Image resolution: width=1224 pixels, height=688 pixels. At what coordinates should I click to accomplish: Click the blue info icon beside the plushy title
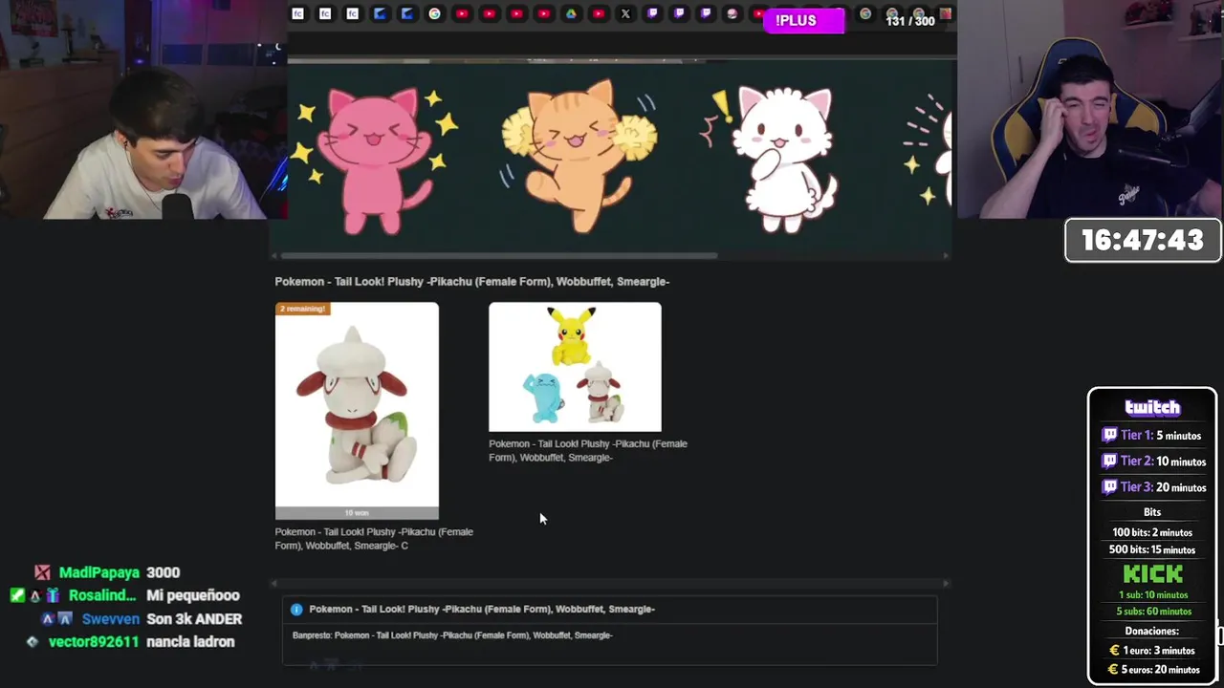click(x=296, y=610)
